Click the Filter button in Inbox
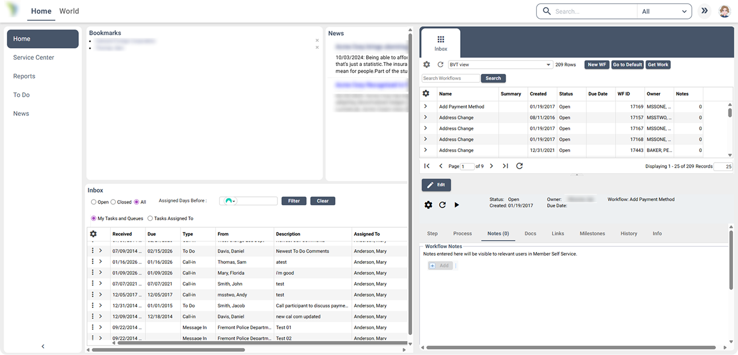 [294, 201]
